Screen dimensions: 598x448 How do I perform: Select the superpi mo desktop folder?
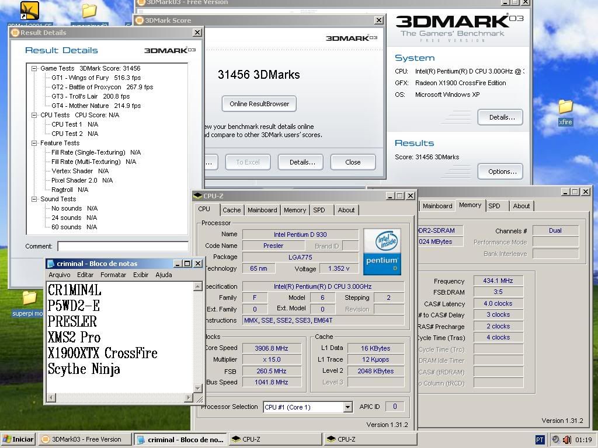[28, 303]
